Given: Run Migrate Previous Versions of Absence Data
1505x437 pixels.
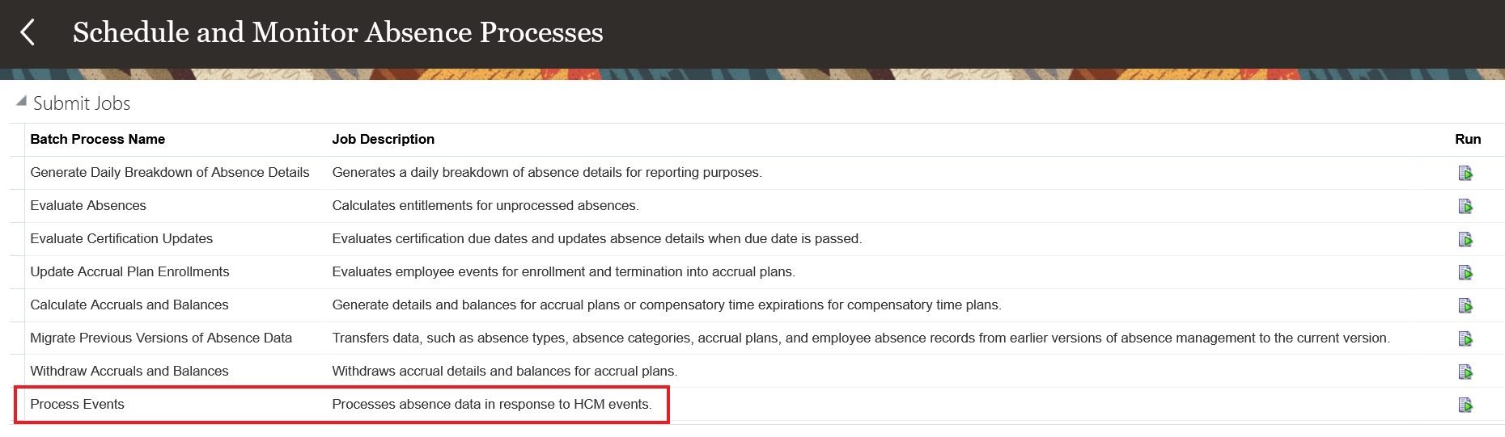Looking at the screenshot, I should pos(1465,338).
